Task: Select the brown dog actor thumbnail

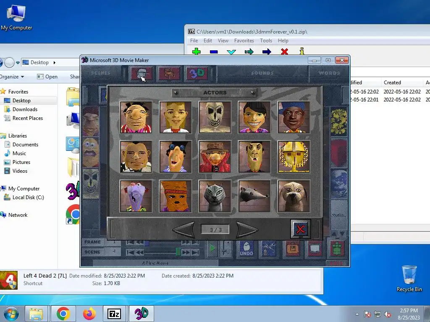Action: (x=294, y=196)
